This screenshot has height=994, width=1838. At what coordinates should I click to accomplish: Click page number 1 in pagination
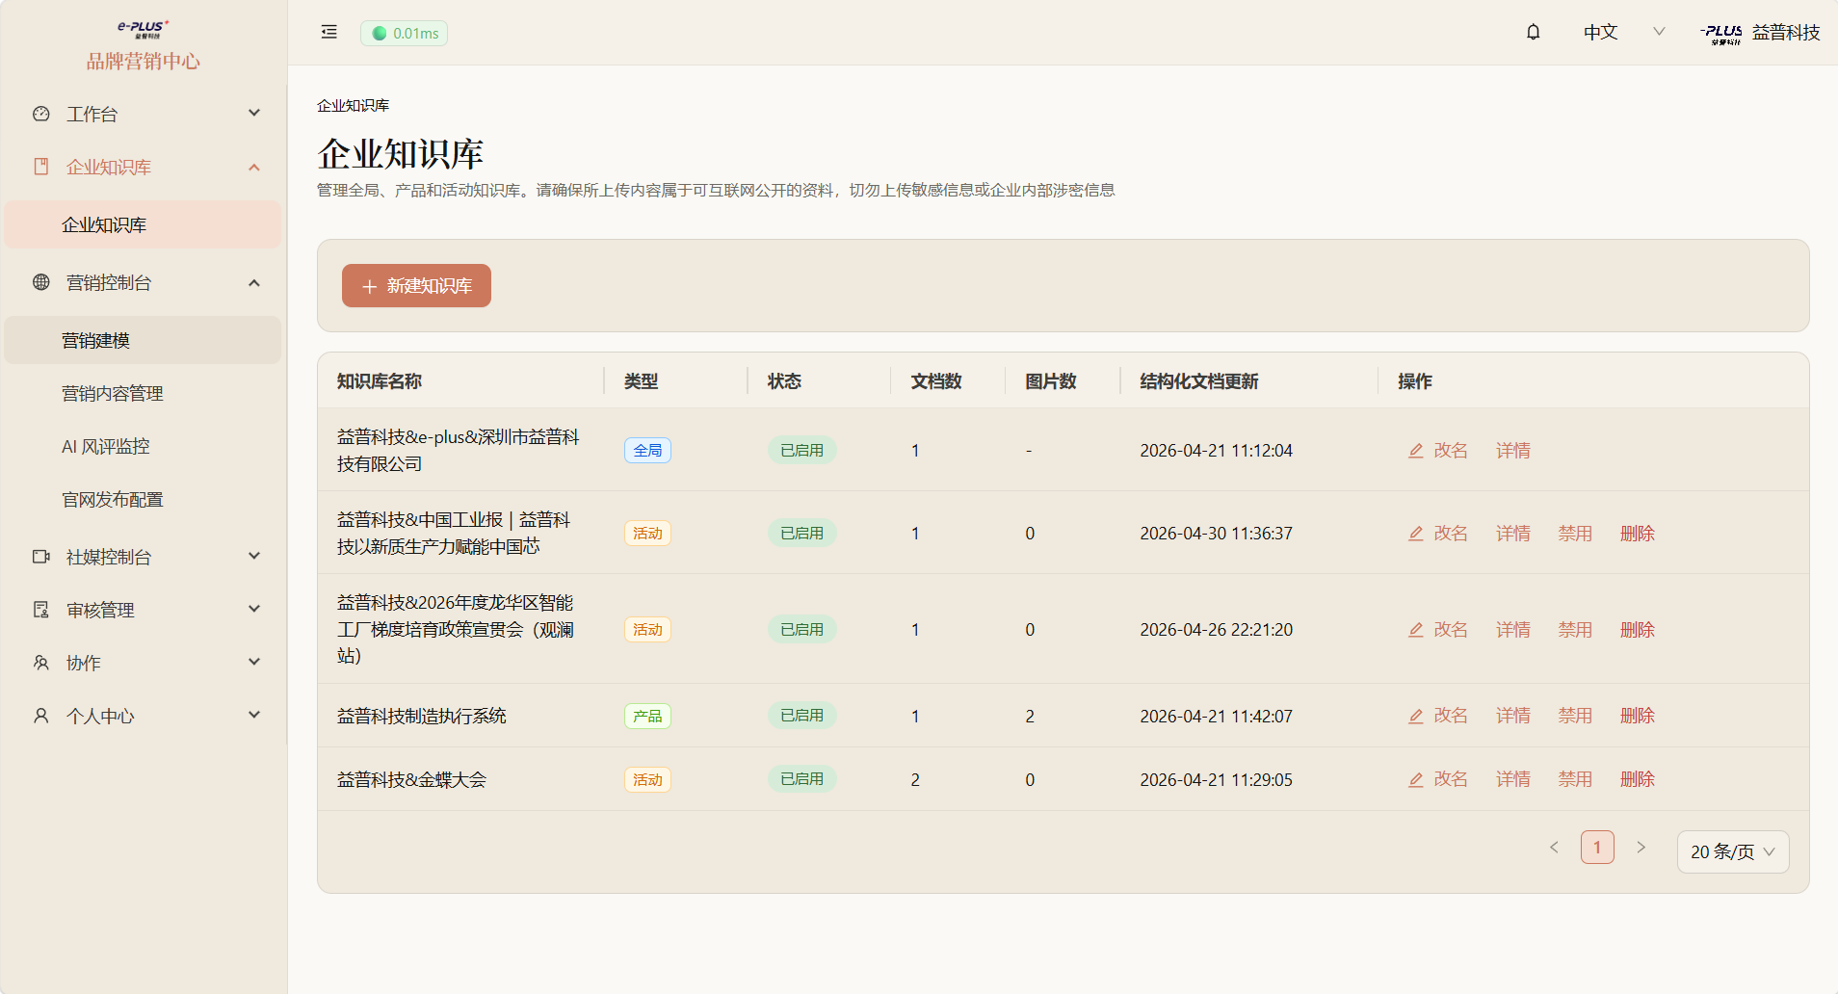click(1597, 848)
